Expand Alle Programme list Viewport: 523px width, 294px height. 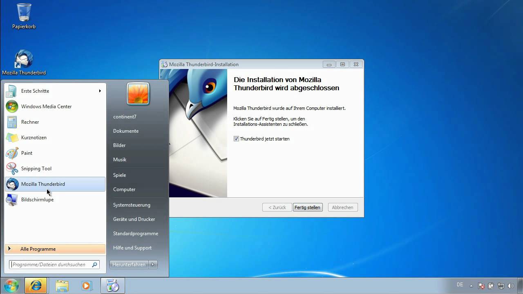tap(55, 249)
